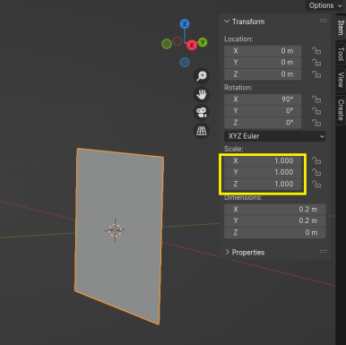Toggle lock for Location Y
The height and width of the screenshot is (345, 346).
(316, 63)
